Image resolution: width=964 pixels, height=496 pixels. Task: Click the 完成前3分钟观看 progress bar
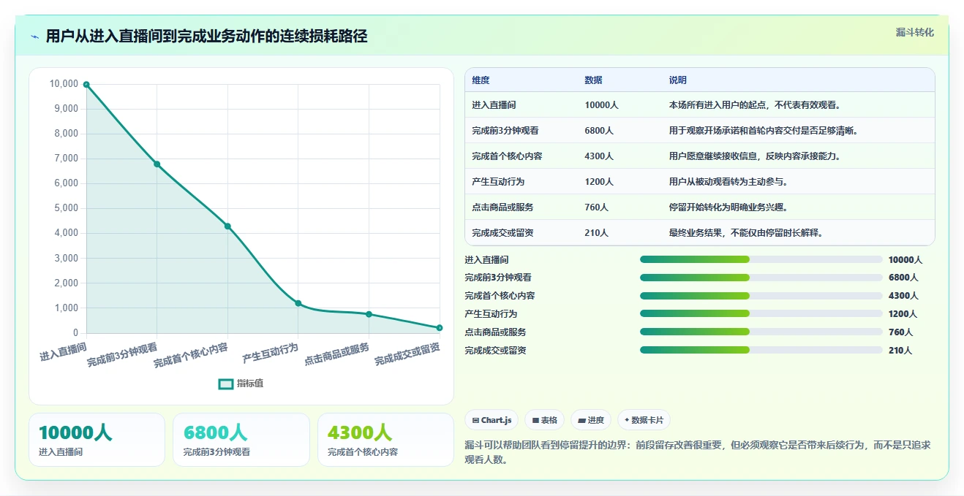761,278
